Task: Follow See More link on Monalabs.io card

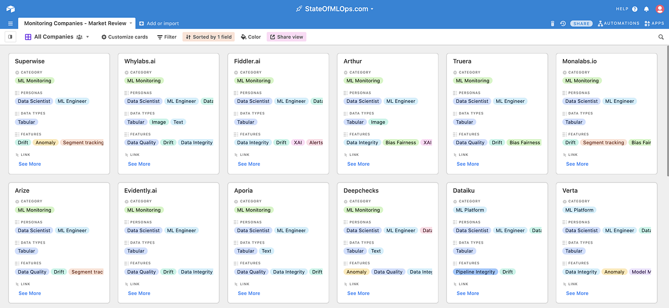Action: tap(577, 164)
